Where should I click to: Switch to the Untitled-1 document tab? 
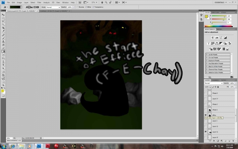coord(55,11)
